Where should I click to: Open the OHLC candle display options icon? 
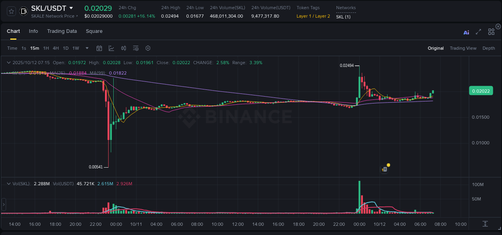pyautogui.click(x=123, y=48)
